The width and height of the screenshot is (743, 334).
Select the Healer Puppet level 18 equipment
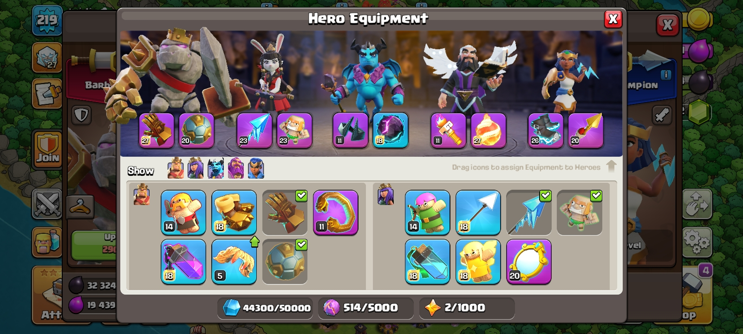[478, 262]
